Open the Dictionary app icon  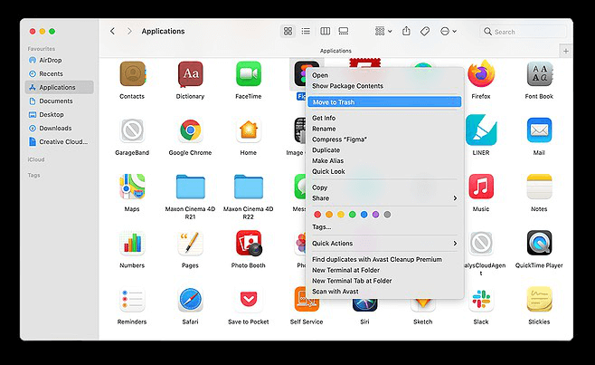pos(190,74)
